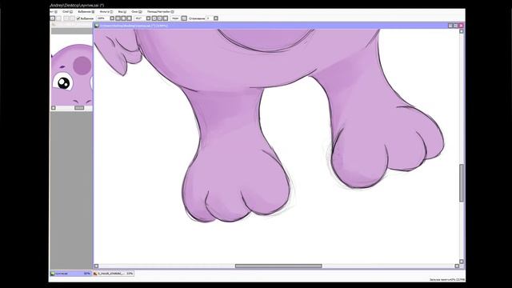Switch to the second document tab at 33%

[x=114, y=274]
